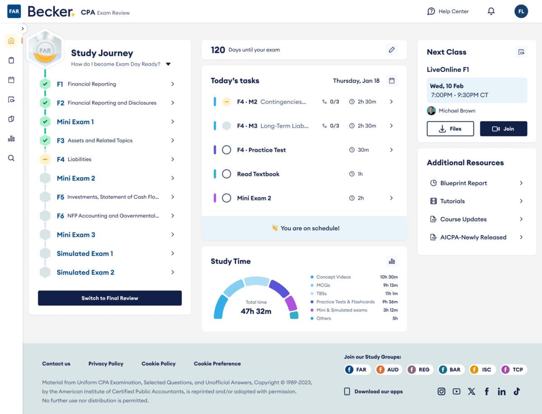The width and height of the screenshot is (542, 414).
Task: Join the REG study group
Action: tap(420, 370)
